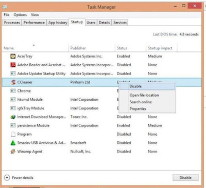Choose Open file location in context menu
The height and width of the screenshot is (188, 206).
click(147, 95)
